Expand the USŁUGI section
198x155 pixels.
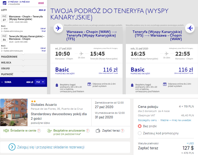tap(23, 68)
